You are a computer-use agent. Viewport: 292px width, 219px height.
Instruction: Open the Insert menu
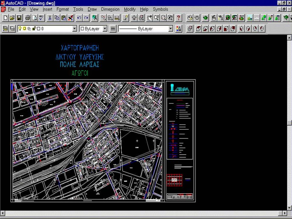[48, 9]
